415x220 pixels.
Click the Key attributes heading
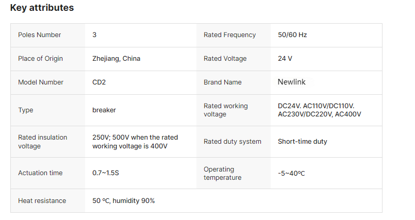click(x=42, y=8)
